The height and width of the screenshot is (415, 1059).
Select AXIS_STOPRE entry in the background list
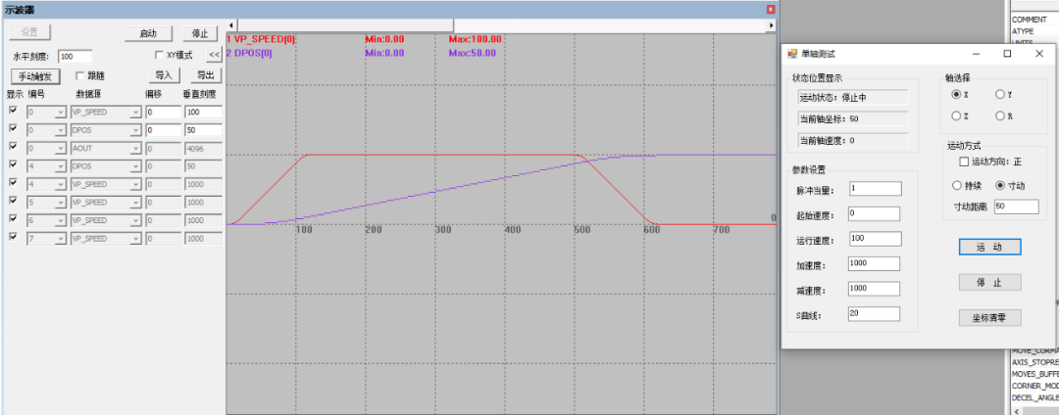point(1034,362)
